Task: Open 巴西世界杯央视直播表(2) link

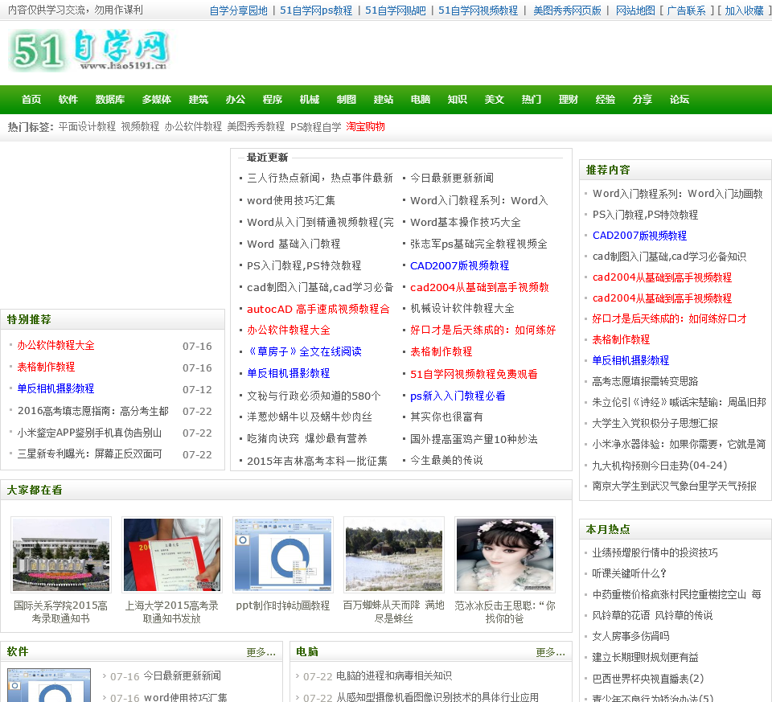Action: (648, 679)
